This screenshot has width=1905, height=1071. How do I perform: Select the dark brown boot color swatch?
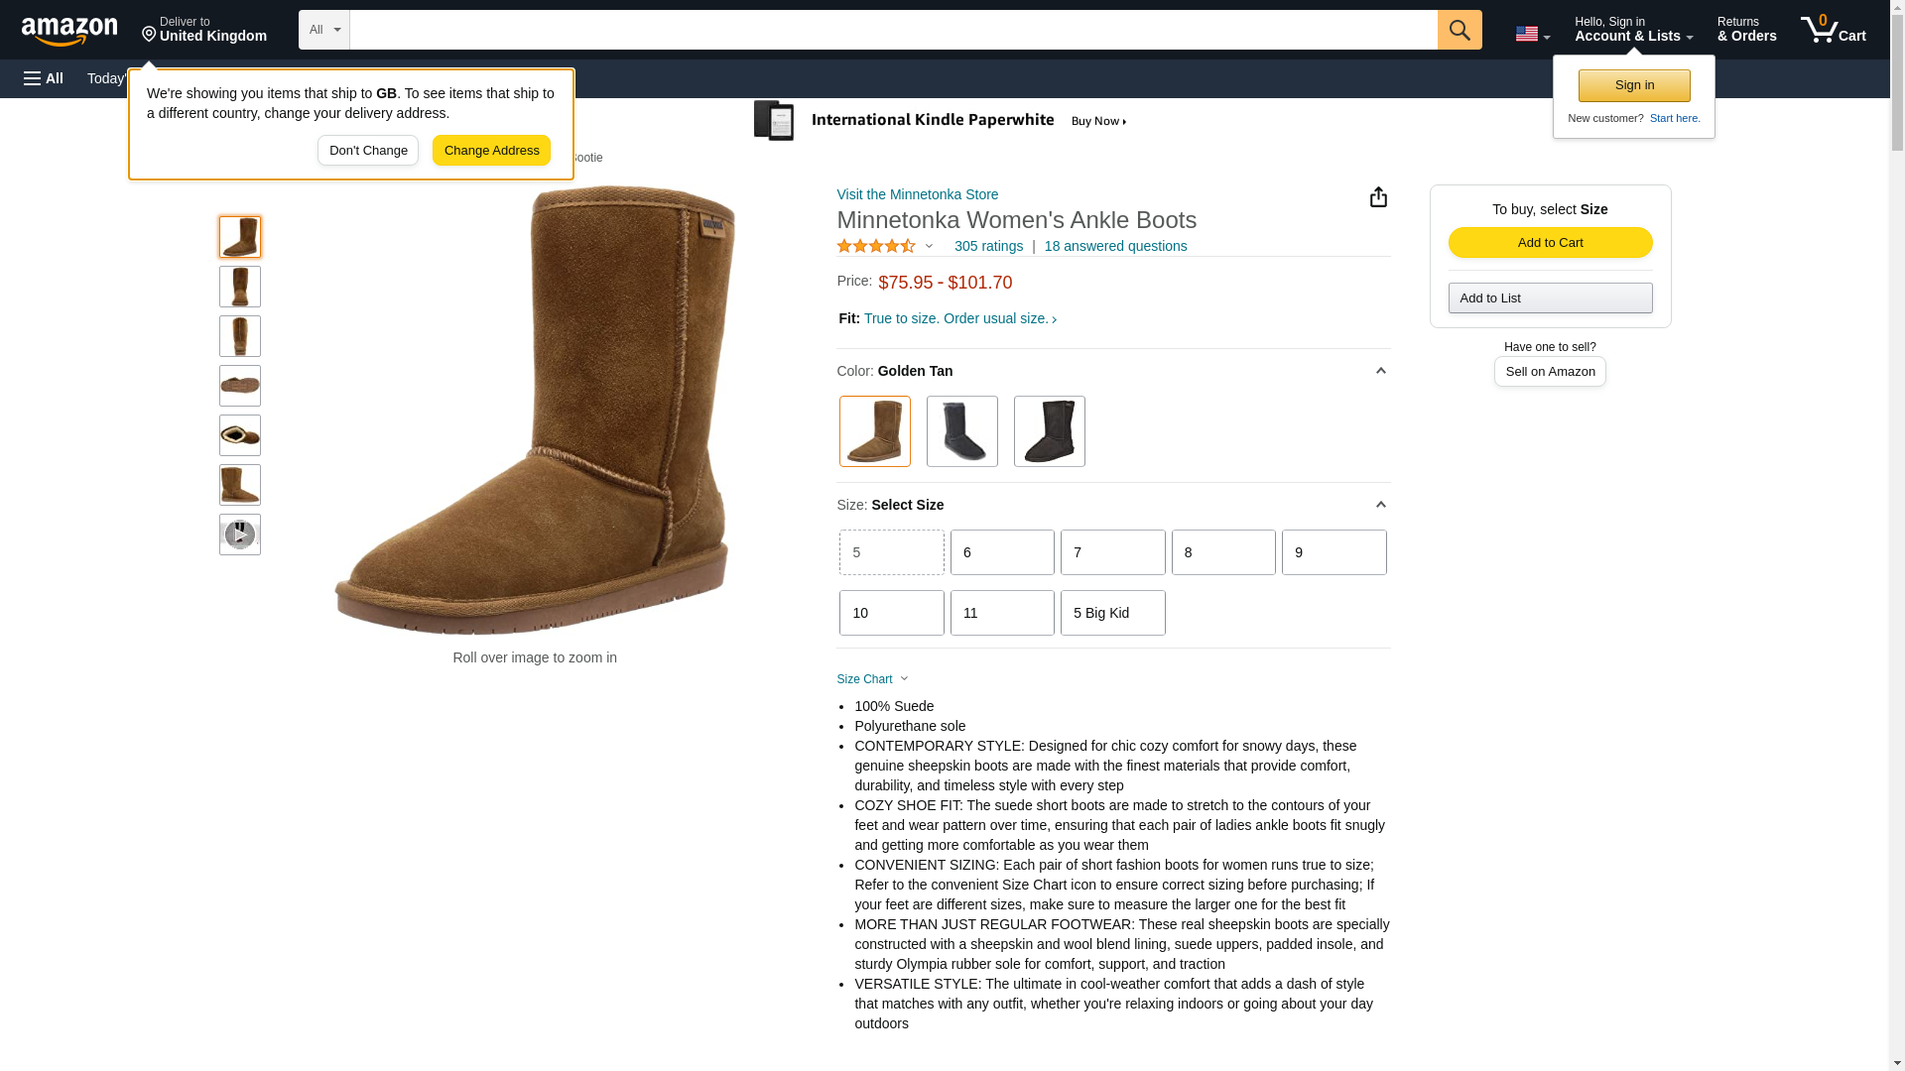tap(1049, 431)
